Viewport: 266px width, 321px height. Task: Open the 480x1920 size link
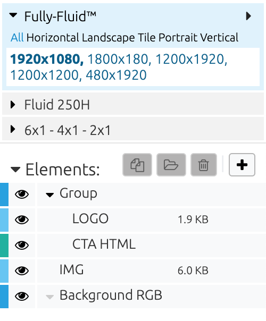116,75
